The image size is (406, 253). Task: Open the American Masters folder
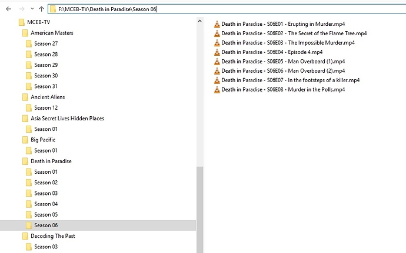point(52,33)
